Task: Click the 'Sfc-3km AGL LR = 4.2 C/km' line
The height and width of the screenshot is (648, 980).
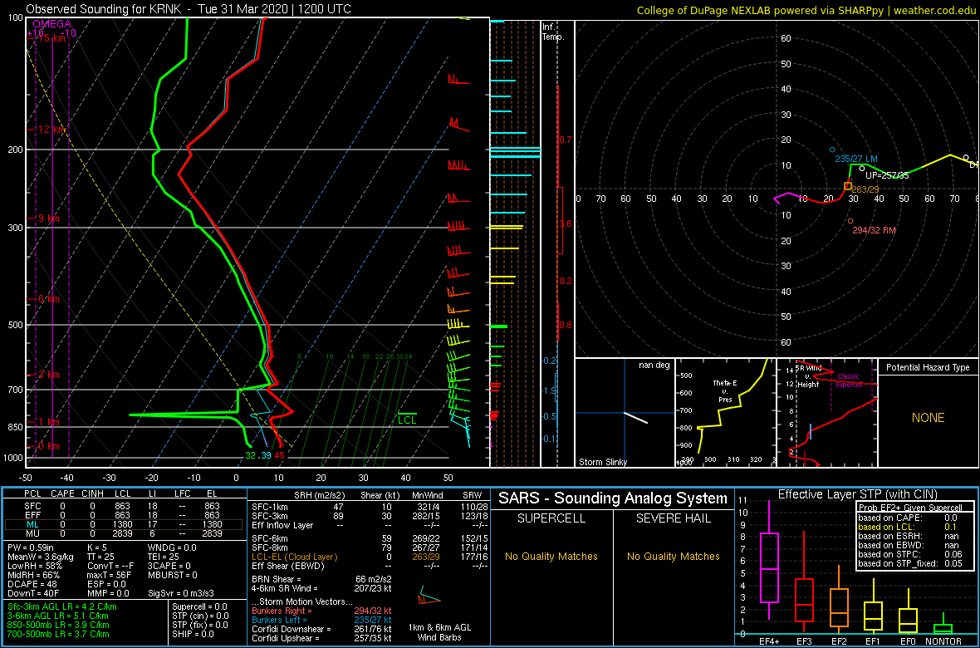Action: click(62, 606)
